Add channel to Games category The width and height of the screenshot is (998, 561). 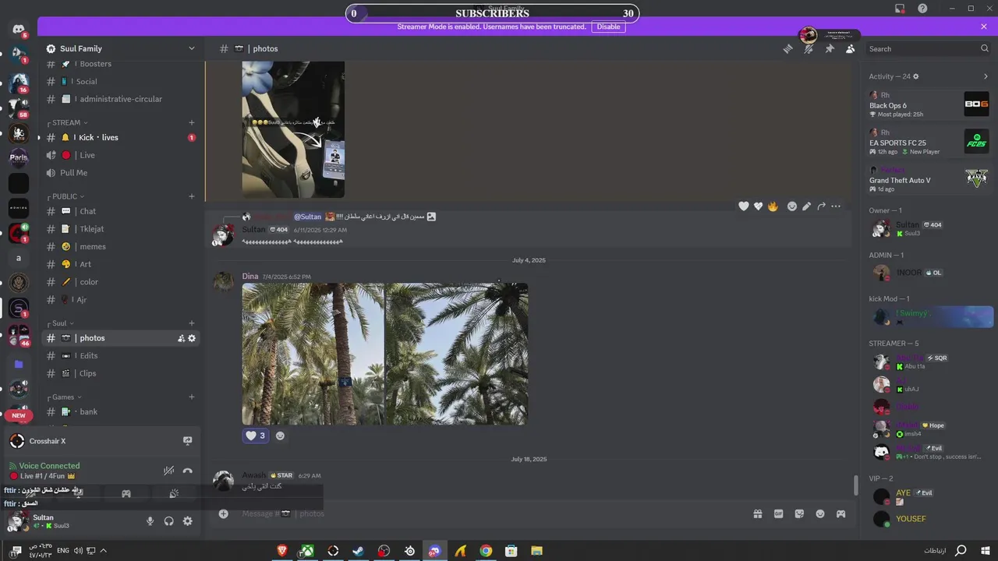coord(192,397)
